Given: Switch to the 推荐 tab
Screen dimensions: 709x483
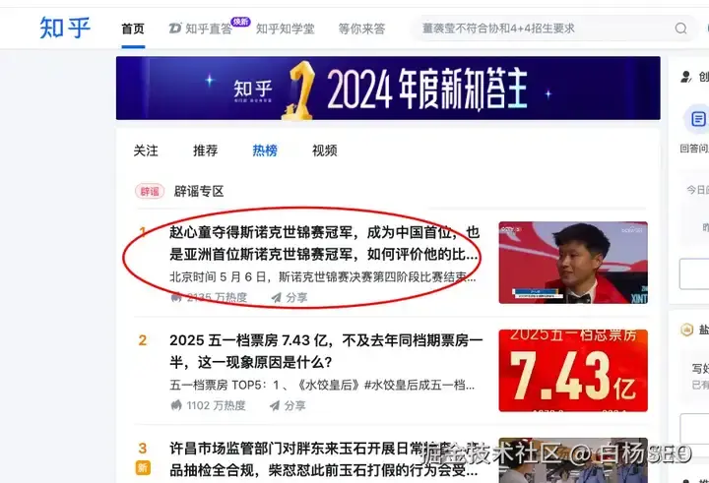Looking at the screenshot, I should (205, 151).
